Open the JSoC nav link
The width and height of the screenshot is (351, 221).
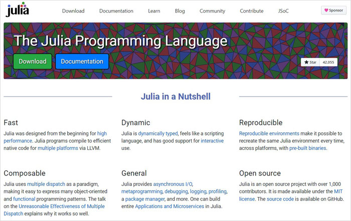283,11
